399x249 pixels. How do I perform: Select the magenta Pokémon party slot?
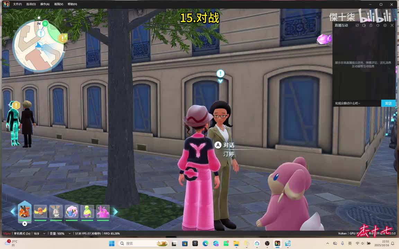tap(103, 212)
